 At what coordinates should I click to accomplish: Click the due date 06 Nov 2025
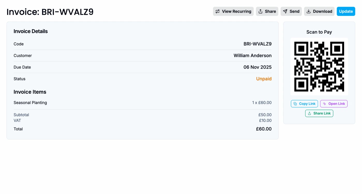pos(258,67)
